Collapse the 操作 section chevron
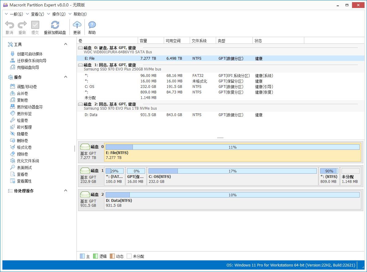The height and width of the screenshot is (272, 367). coord(66,77)
